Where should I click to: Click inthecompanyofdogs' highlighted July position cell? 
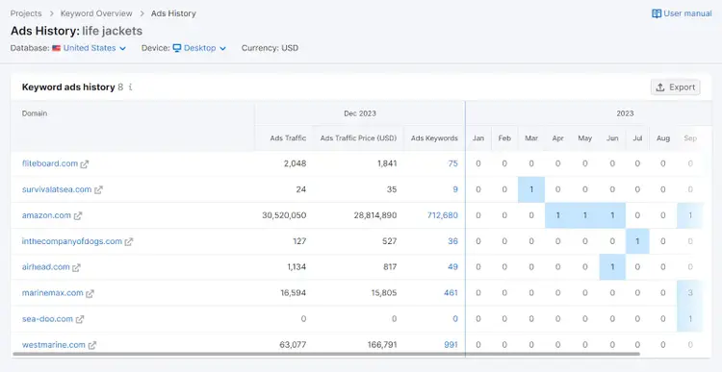637,241
